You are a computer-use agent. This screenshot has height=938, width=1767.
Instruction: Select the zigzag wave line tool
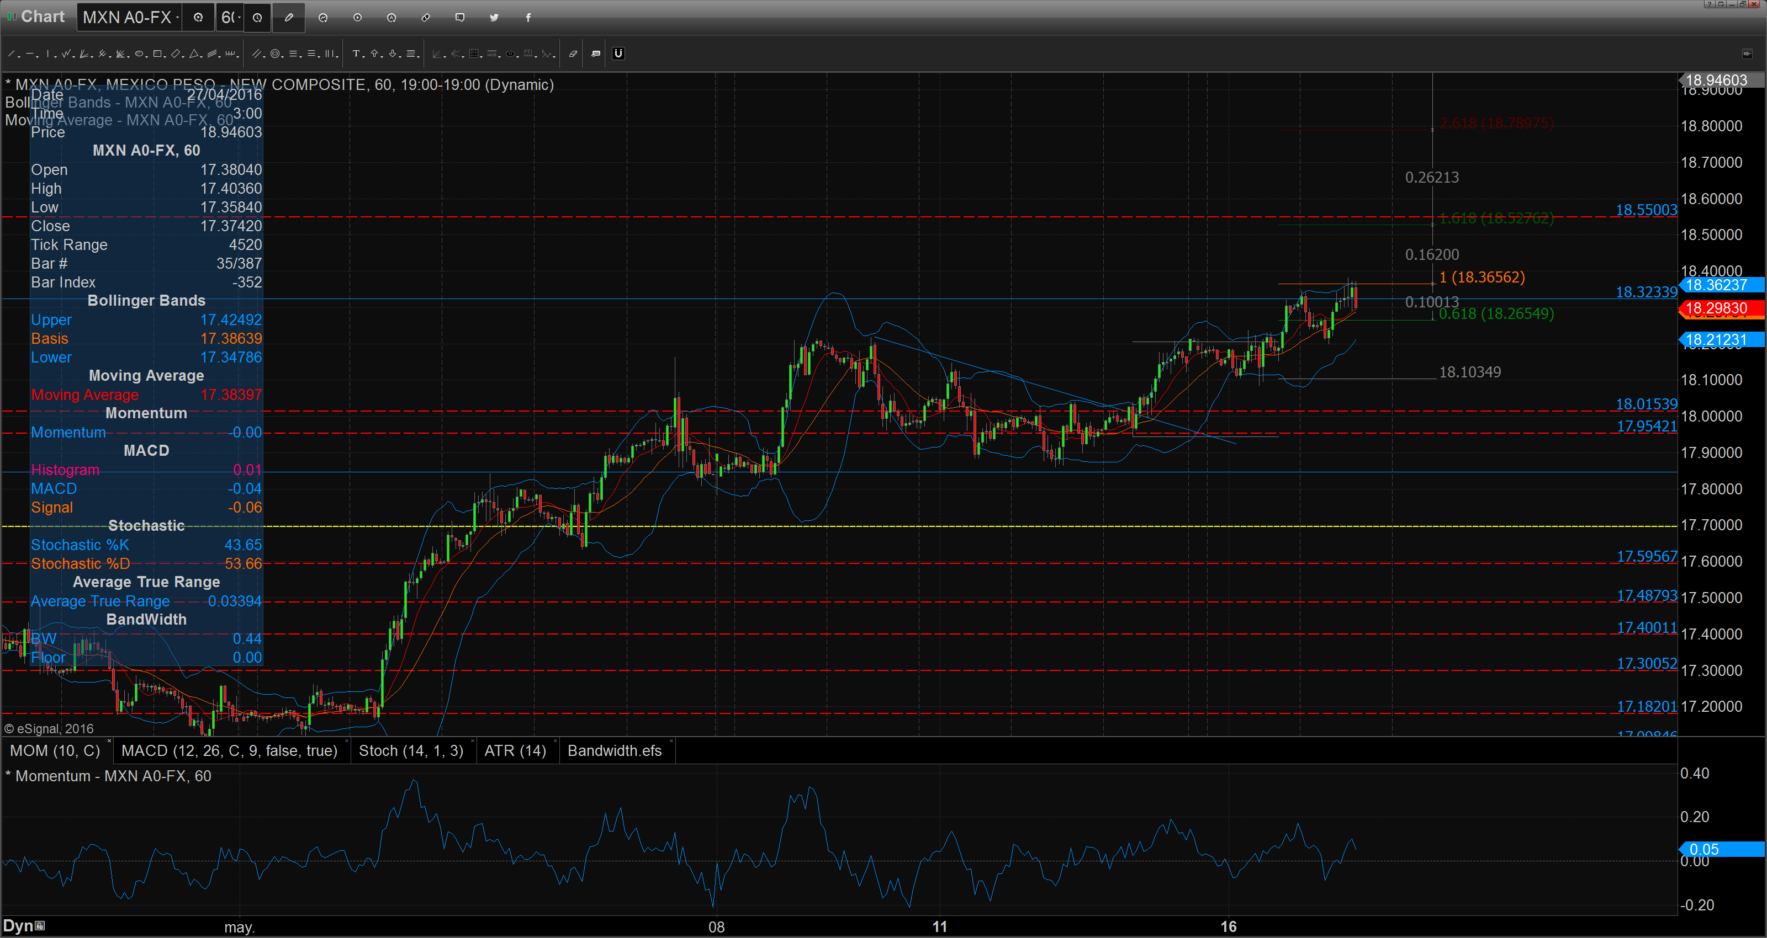click(x=66, y=54)
